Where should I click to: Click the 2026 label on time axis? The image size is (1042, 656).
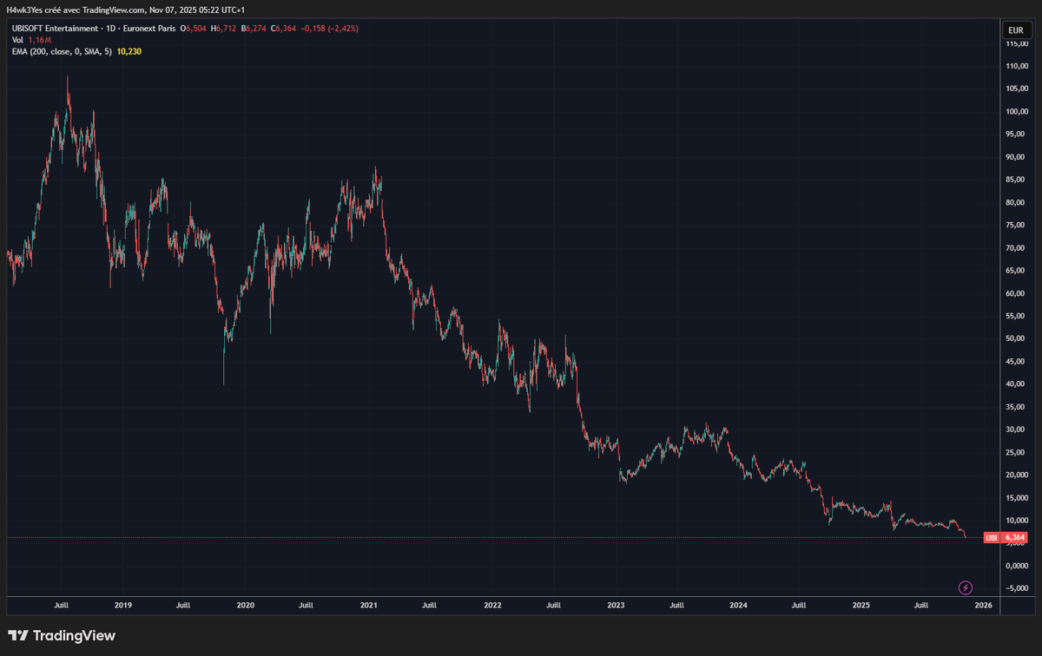click(984, 605)
